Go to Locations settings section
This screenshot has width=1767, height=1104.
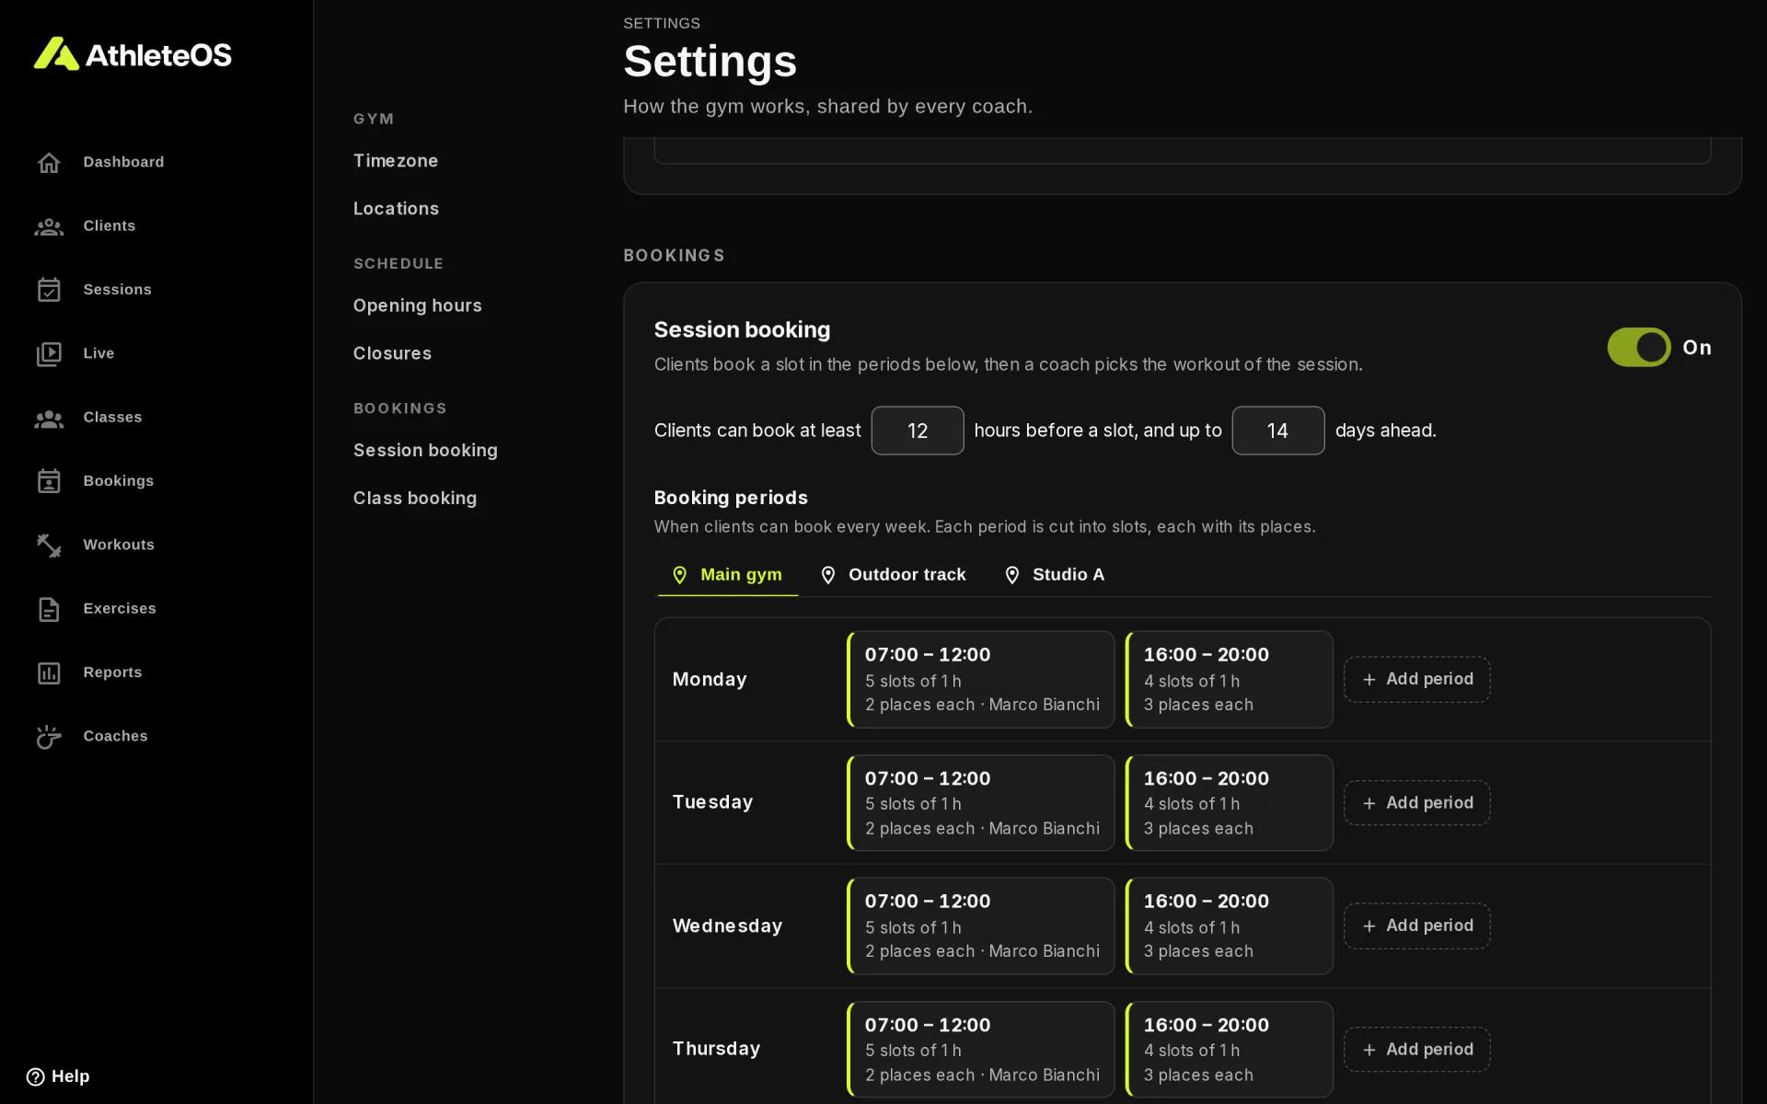click(x=396, y=209)
